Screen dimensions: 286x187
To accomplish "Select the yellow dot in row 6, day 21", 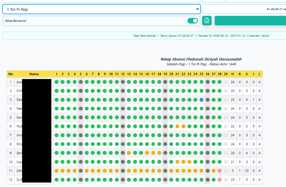I will click(x=177, y=126).
